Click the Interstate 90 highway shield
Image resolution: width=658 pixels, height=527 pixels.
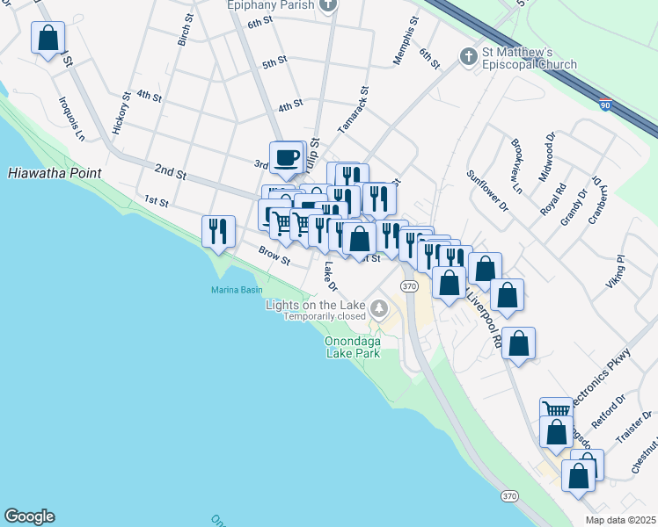coord(605,105)
